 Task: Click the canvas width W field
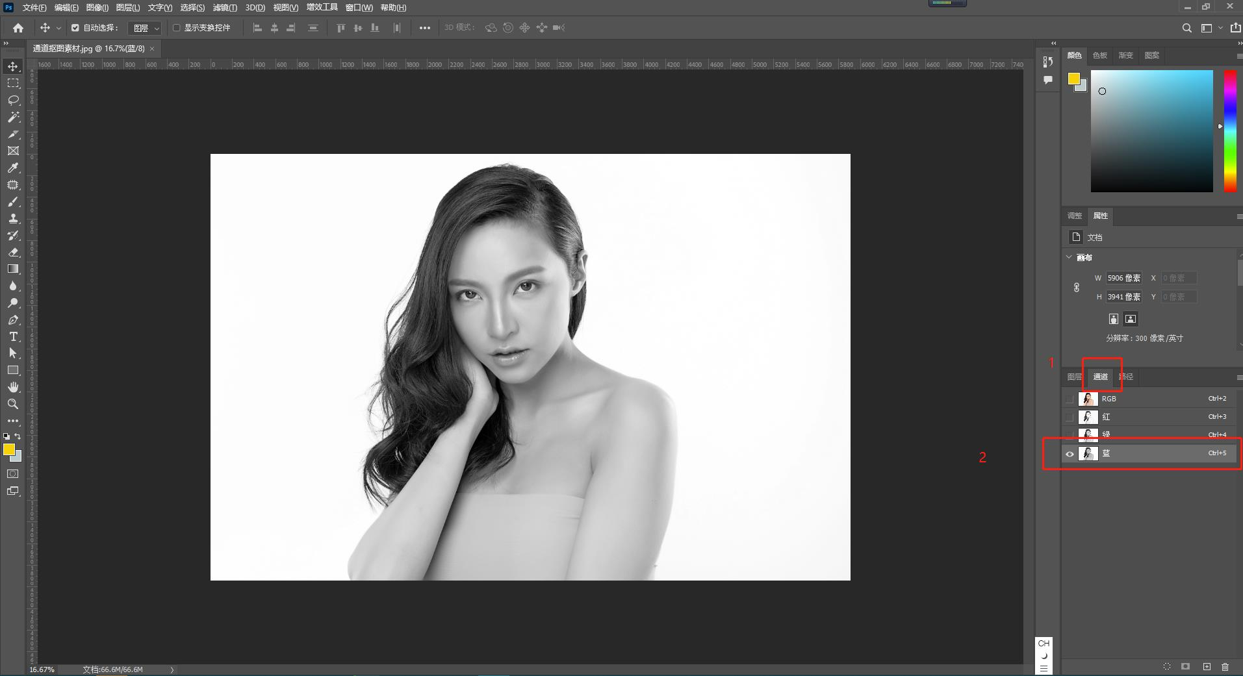[x=1123, y=278]
